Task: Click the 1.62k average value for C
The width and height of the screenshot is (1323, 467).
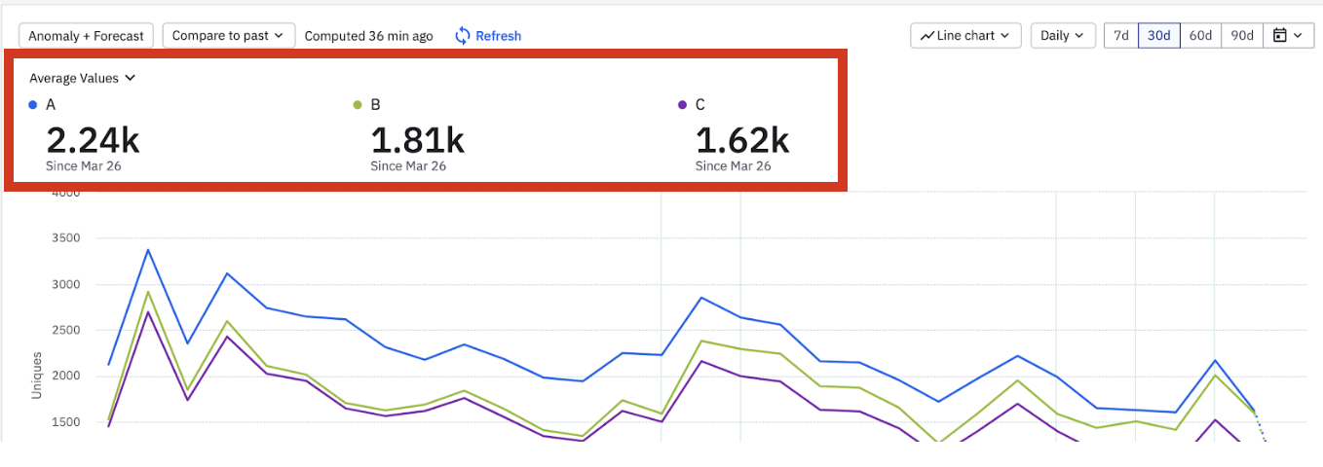Action: pos(741,140)
